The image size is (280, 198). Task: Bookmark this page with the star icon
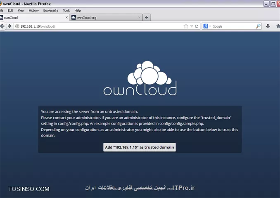[x=186, y=26]
